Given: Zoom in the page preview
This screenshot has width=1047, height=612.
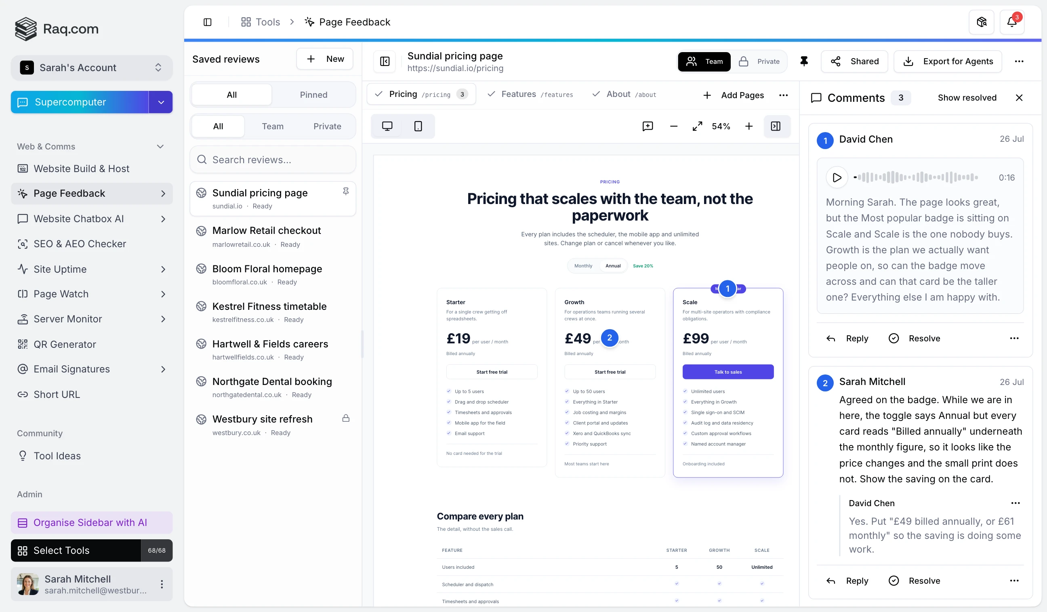Looking at the screenshot, I should [748, 126].
